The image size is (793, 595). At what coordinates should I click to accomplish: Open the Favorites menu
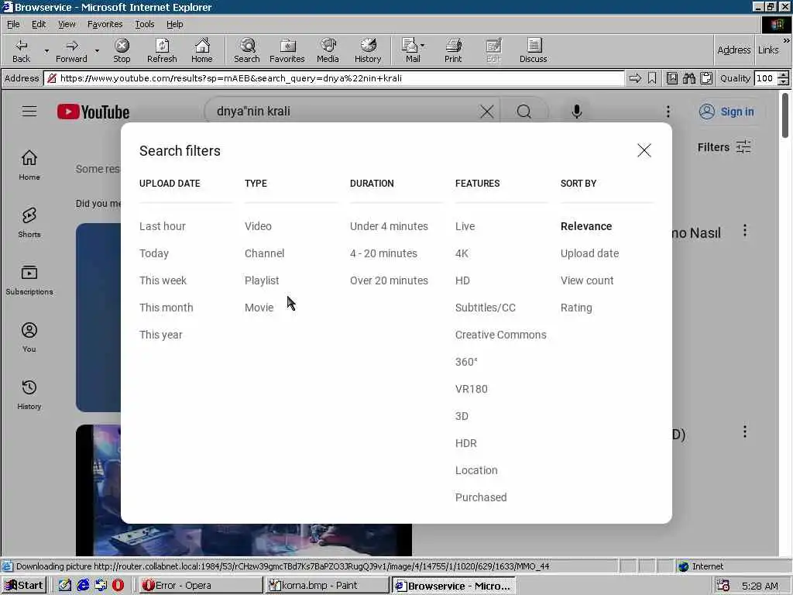105,24
